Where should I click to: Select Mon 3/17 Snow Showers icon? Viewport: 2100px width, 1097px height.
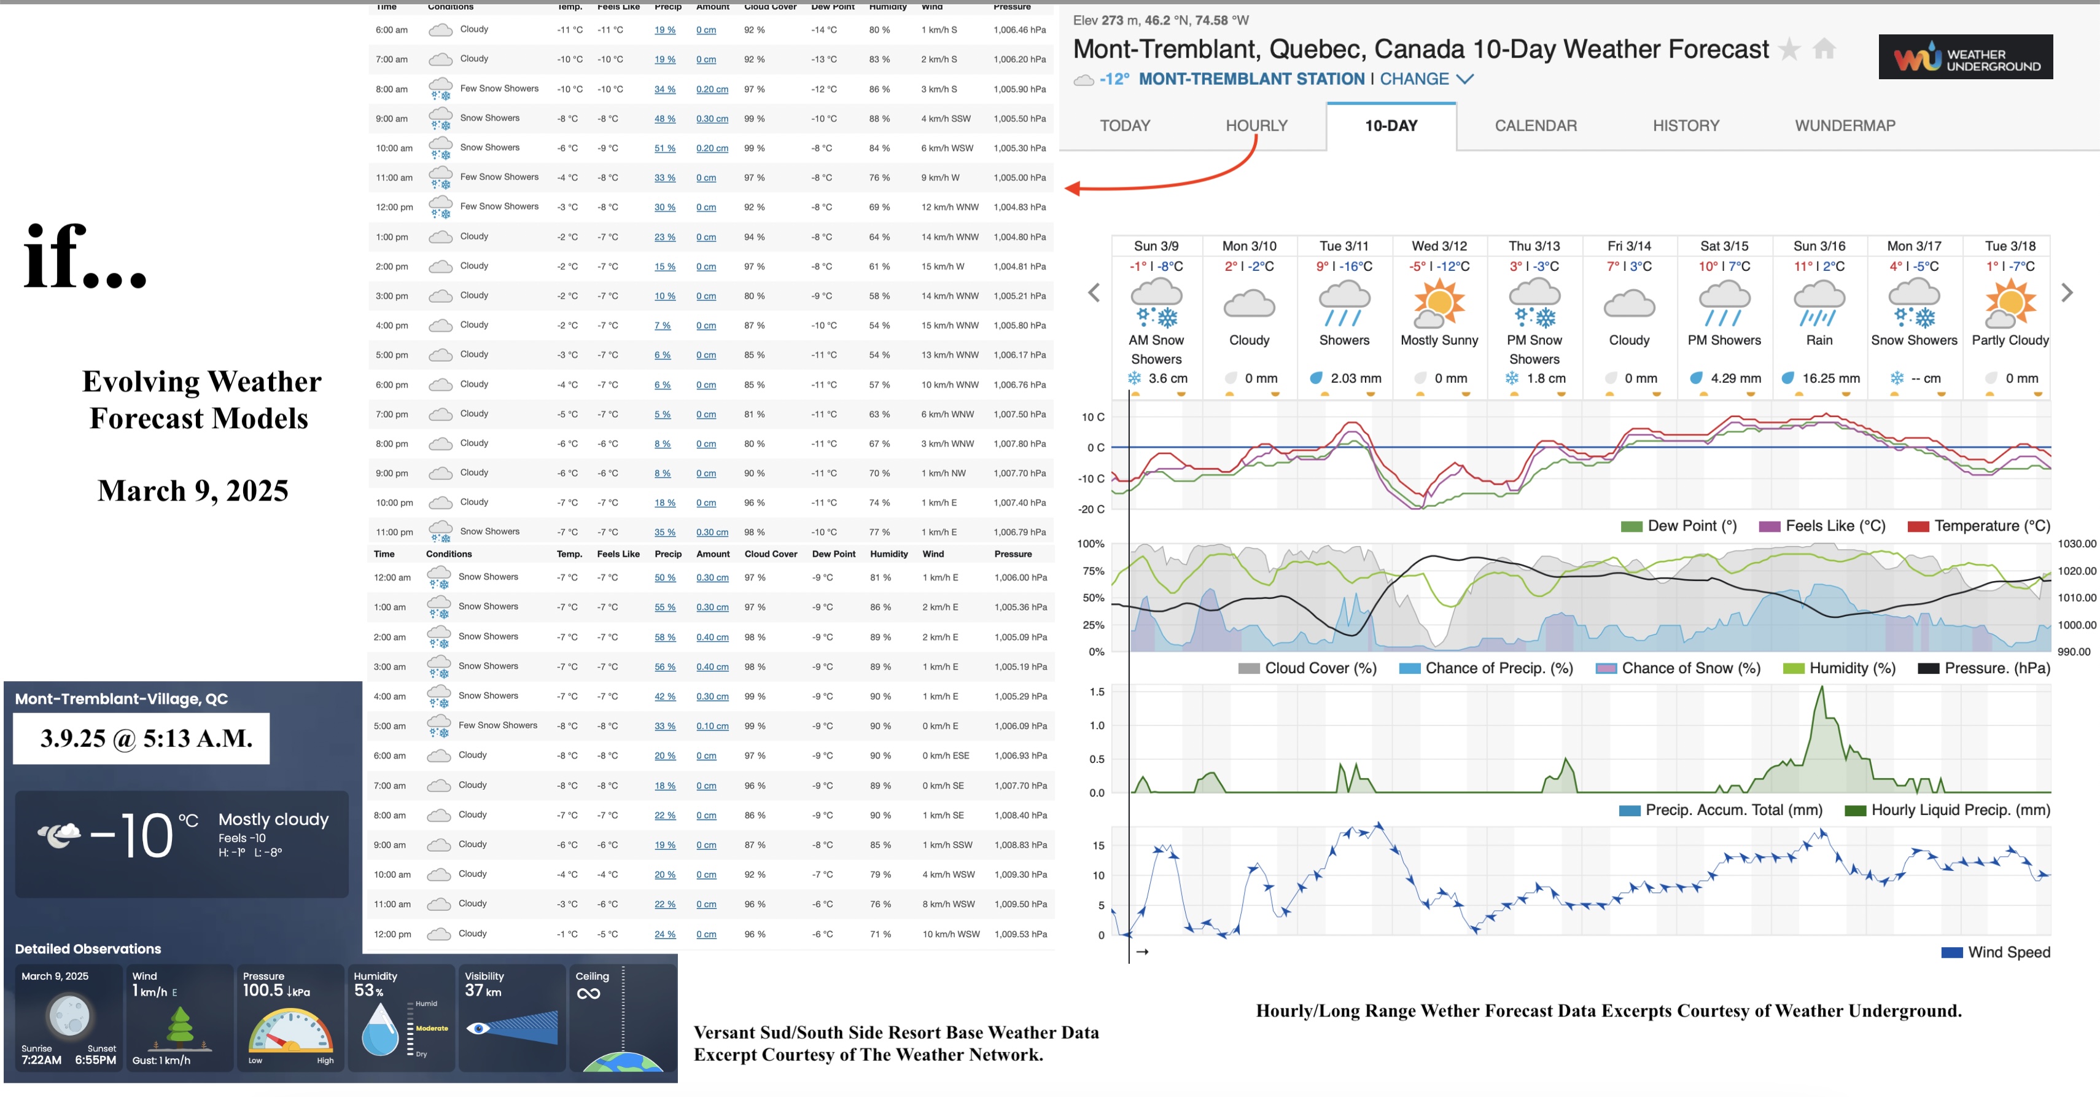1914,303
